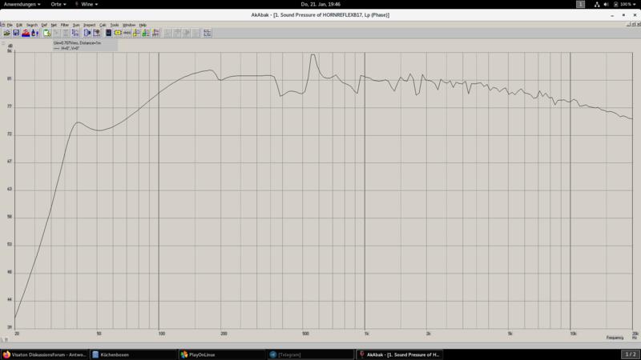Image resolution: width=641 pixels, height=360 pixels.
Task: Click the 1 / 2 workspace switcher
Action: [x=630, y=354]
